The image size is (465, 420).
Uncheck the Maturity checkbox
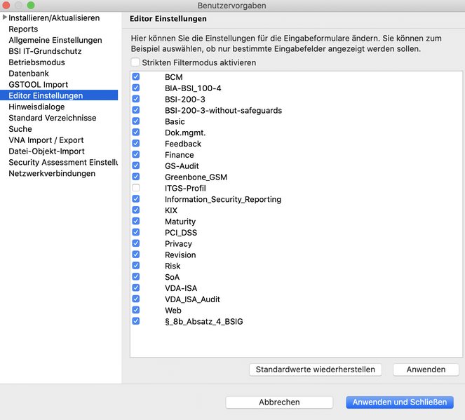pyautogui.click(x=136, y=221)
